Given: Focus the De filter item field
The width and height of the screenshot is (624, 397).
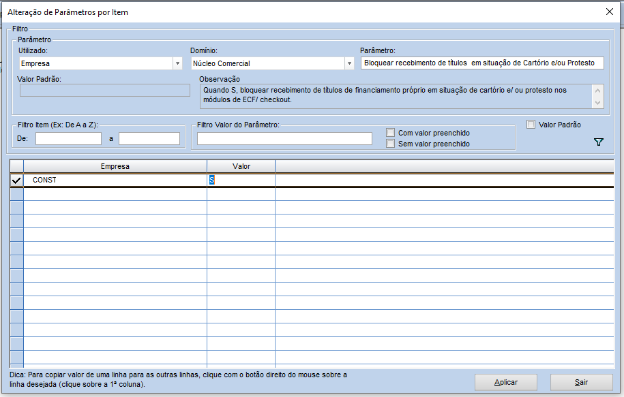Looking at the screenshot, I should pyautogui.click(x=68, y=139).
